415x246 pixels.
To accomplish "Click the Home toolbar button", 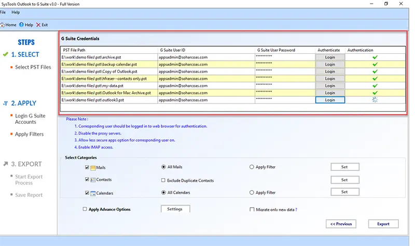I will point(8,25).
